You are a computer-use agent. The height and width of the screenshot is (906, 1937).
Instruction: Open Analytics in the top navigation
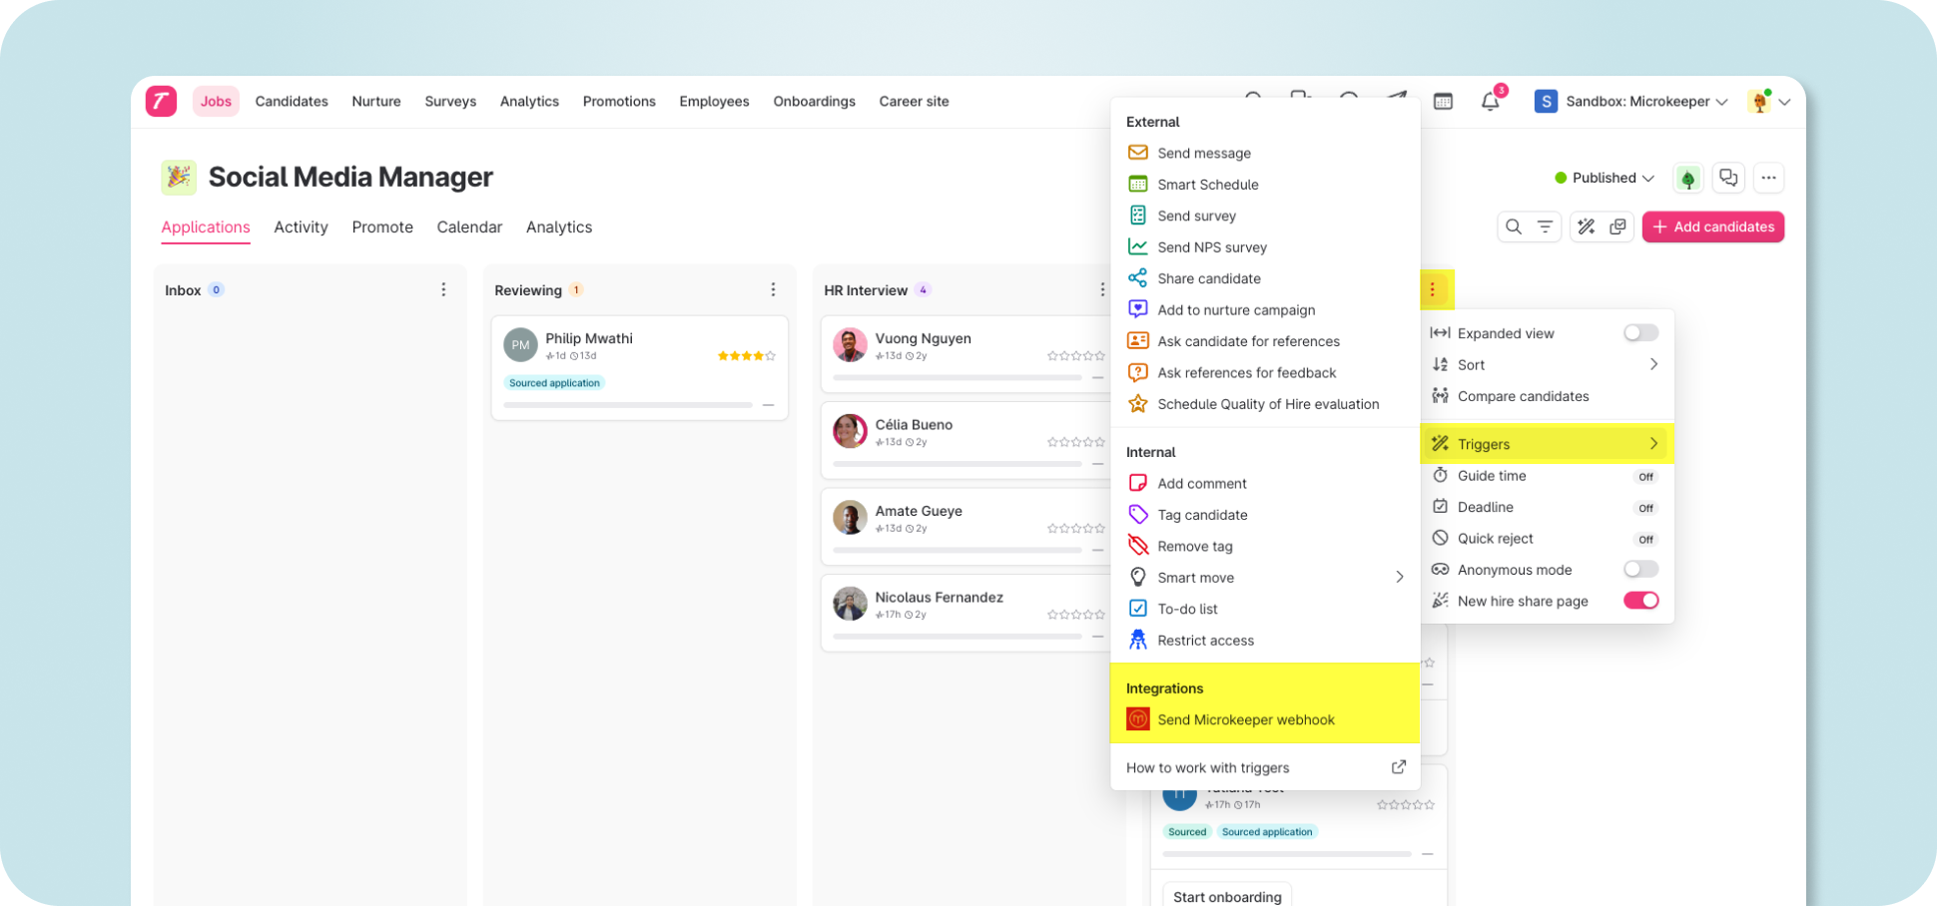pyautogui.click(x=529, y=101)
